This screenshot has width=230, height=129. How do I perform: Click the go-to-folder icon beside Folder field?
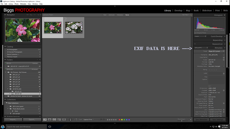[x=224, y=60]
